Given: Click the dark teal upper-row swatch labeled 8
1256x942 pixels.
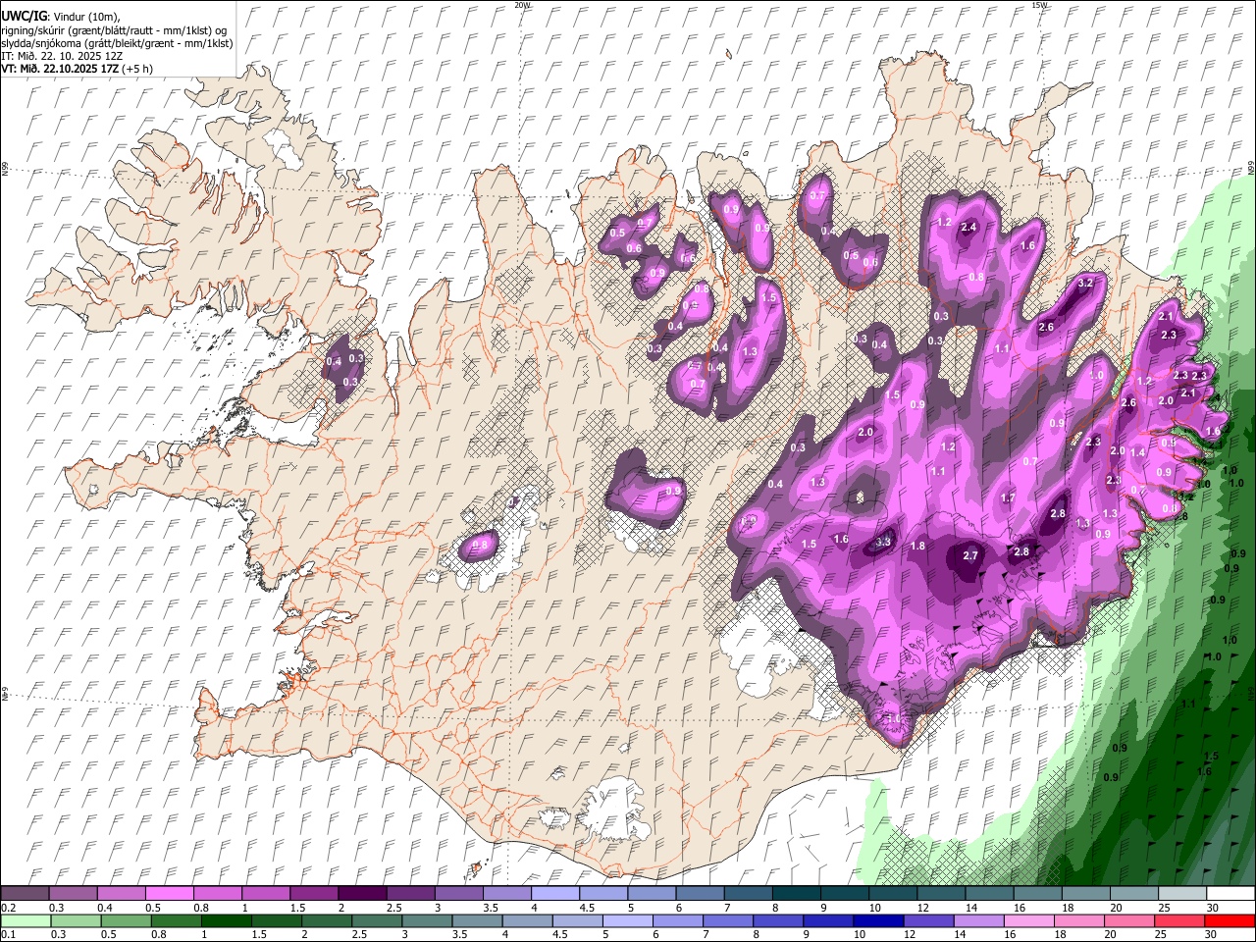Looking at the screenshot, I should tap(797, 894).
